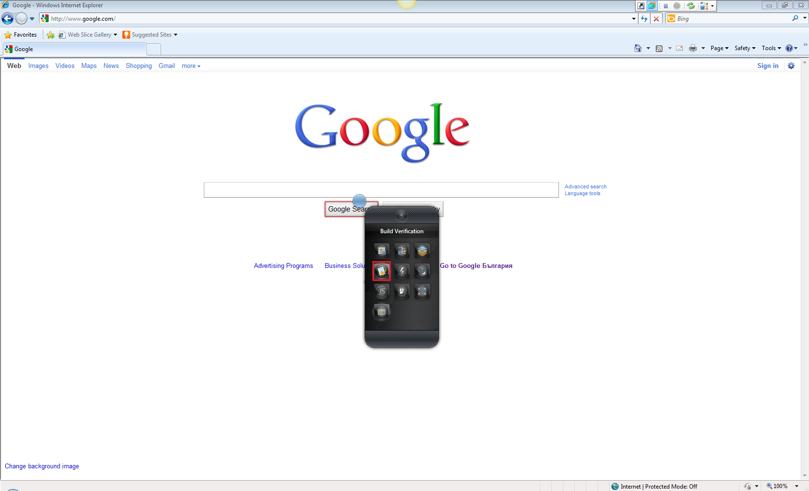Open the 3D layers viewer icon

coord(422,251)
